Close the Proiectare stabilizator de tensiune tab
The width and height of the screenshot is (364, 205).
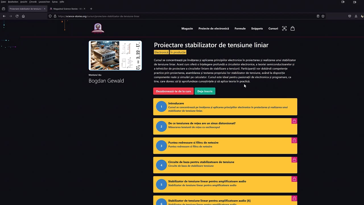45,9
